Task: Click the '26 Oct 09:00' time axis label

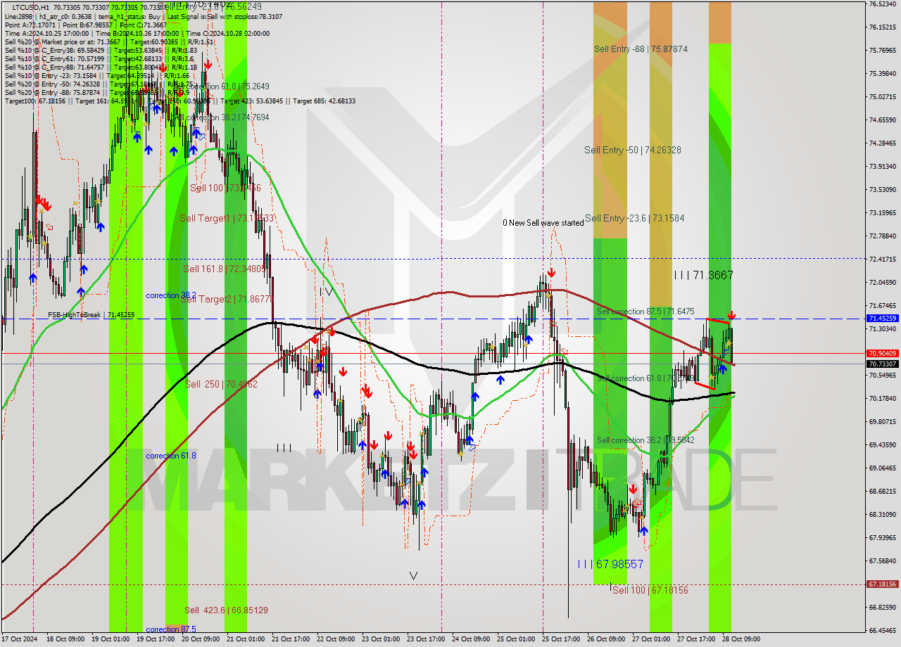Action: (605, 639)
